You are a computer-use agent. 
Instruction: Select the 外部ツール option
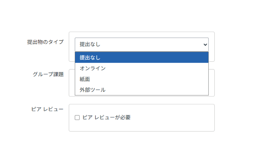pos(93,90)
